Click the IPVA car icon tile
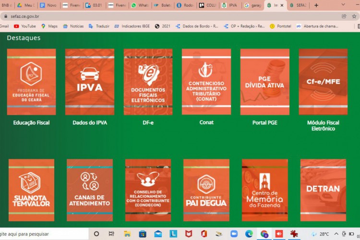This screenshot has height=240, width=360. pyautogui.click(x=89, y=82)
